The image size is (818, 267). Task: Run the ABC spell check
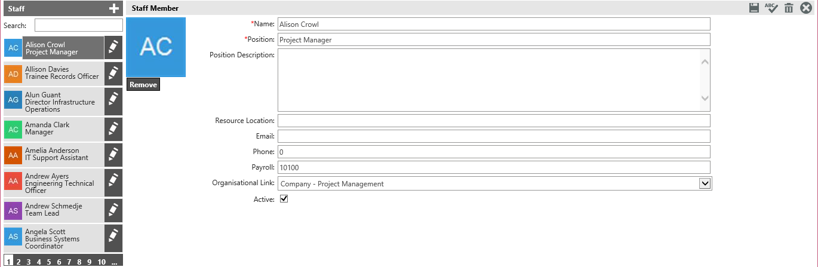(x=771, y=8)
